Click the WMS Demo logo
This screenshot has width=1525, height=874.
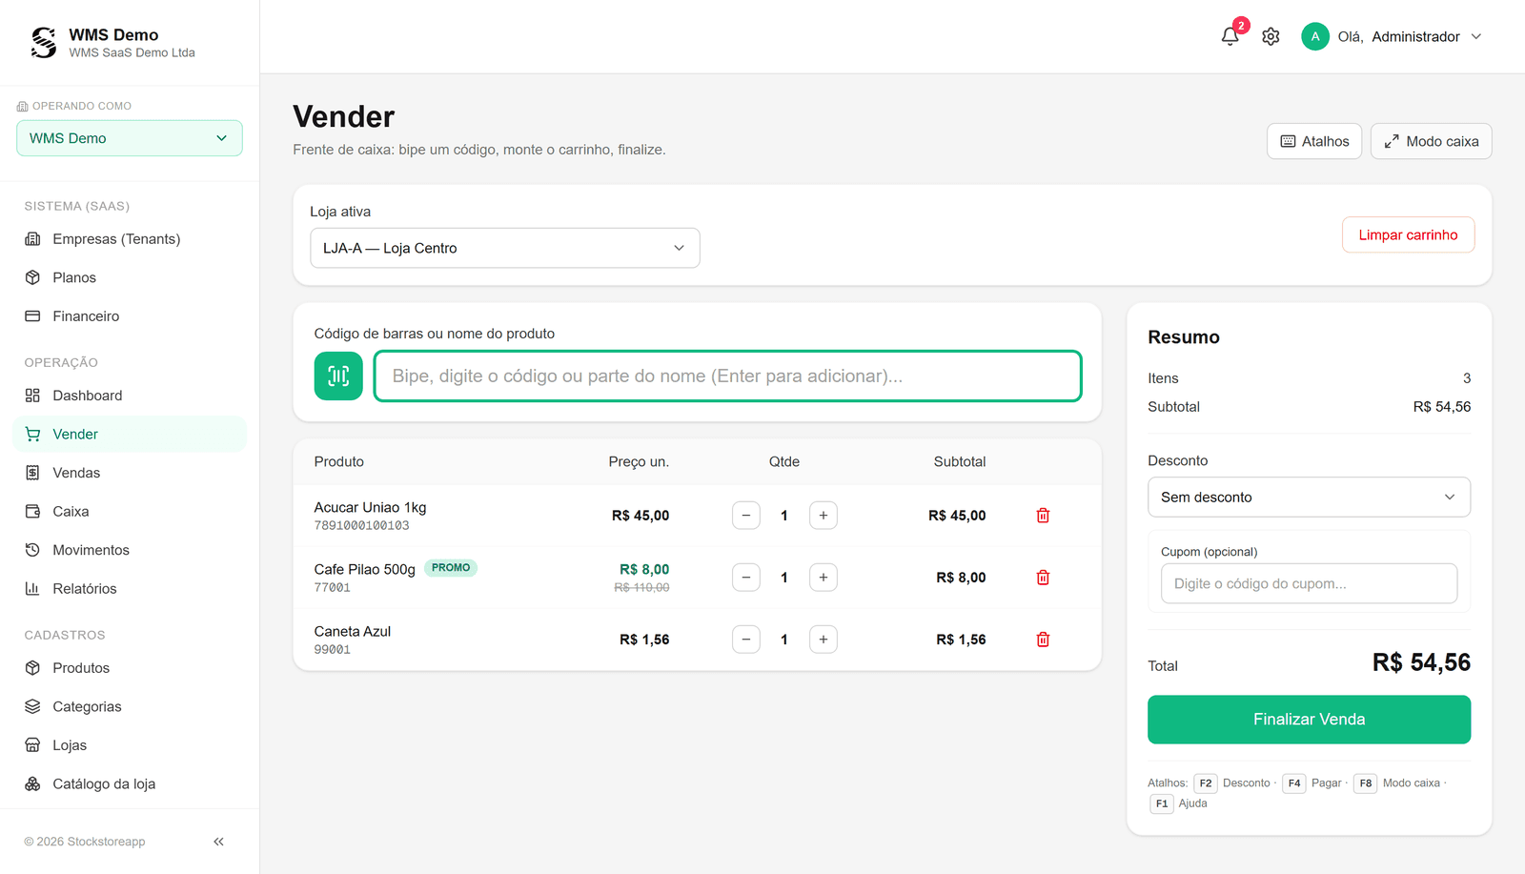(44, 42)
